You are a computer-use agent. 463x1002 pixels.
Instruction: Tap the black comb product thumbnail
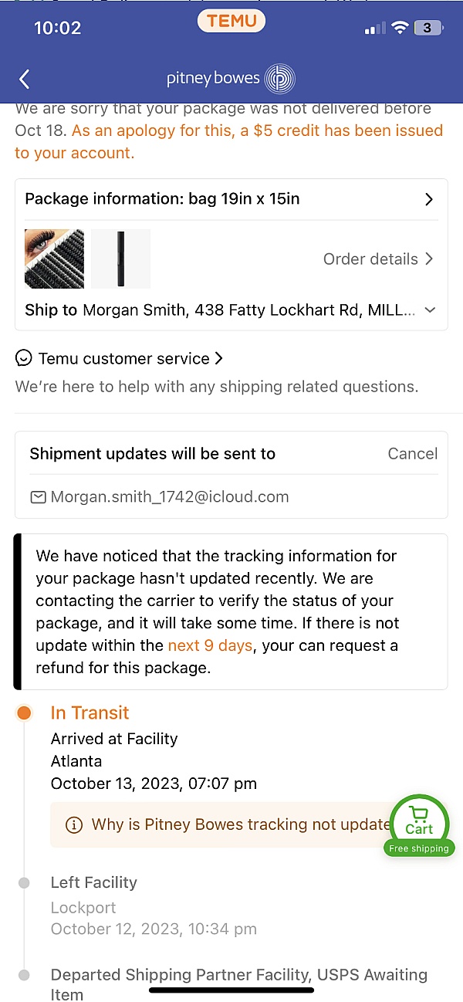pyautogui.click(x=120, y=259)
